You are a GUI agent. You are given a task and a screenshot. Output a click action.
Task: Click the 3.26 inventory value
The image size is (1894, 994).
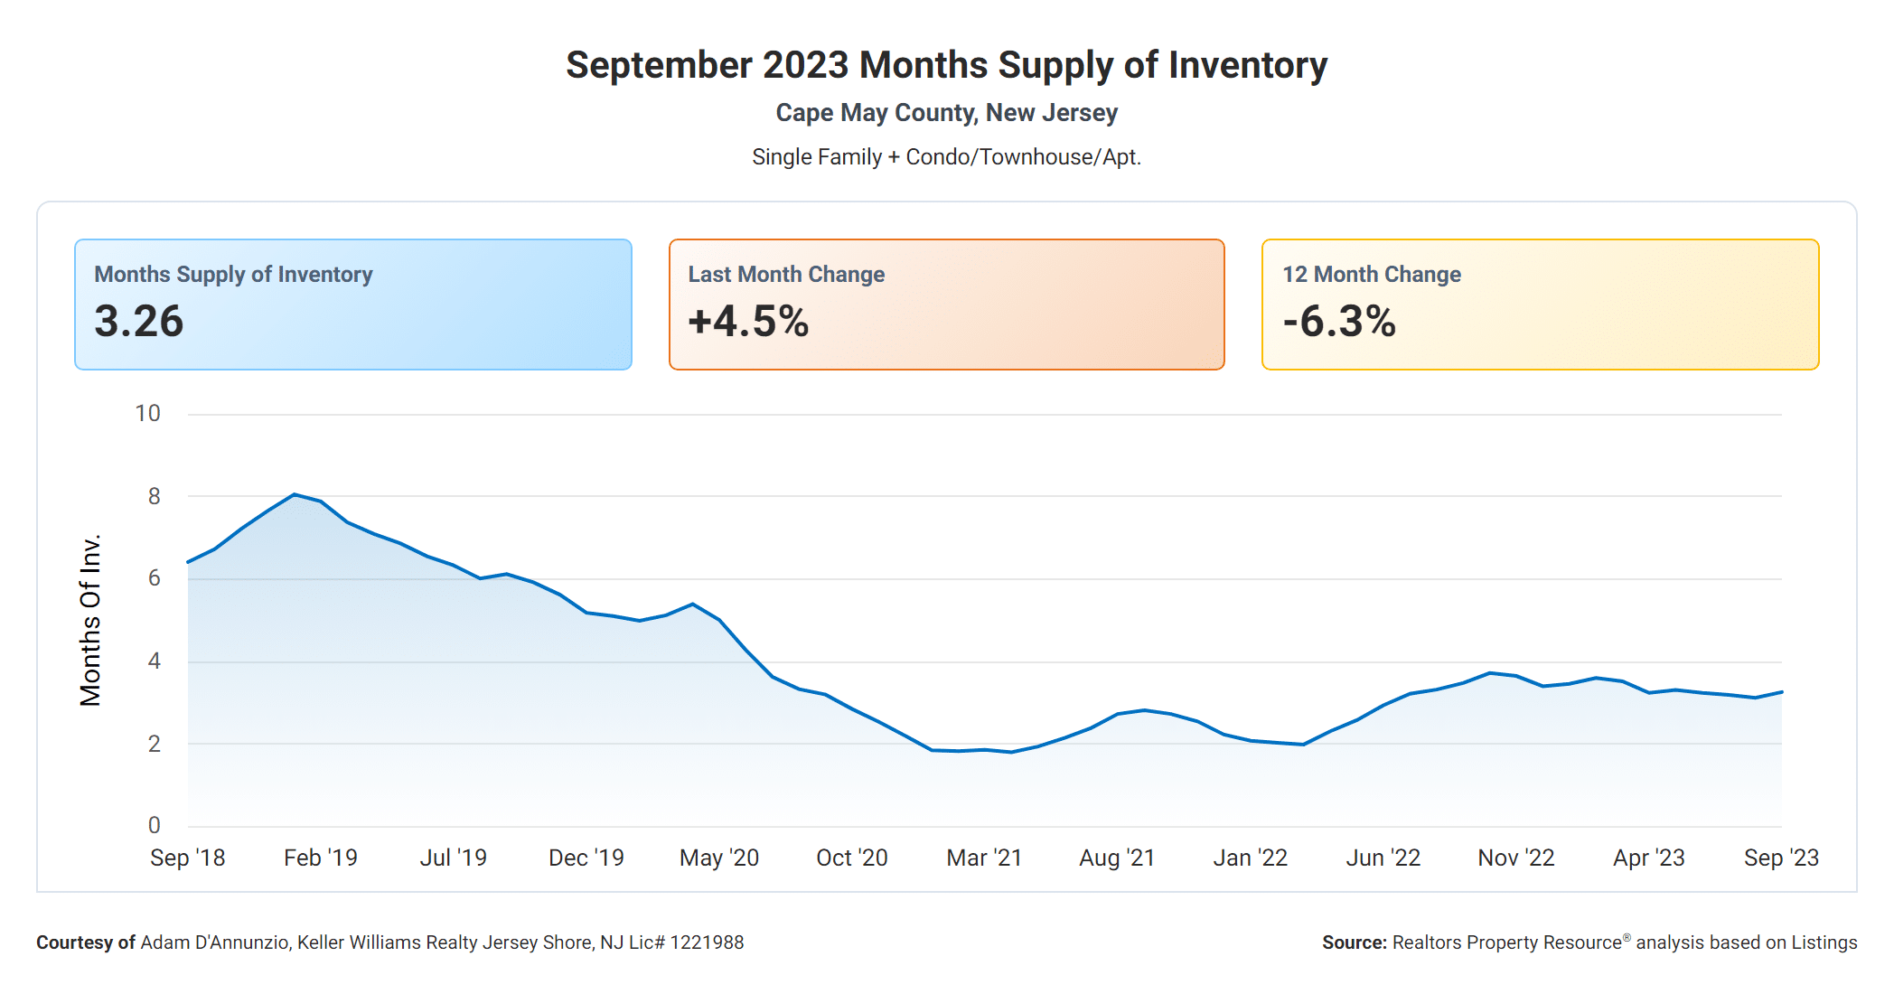point(139,322)
